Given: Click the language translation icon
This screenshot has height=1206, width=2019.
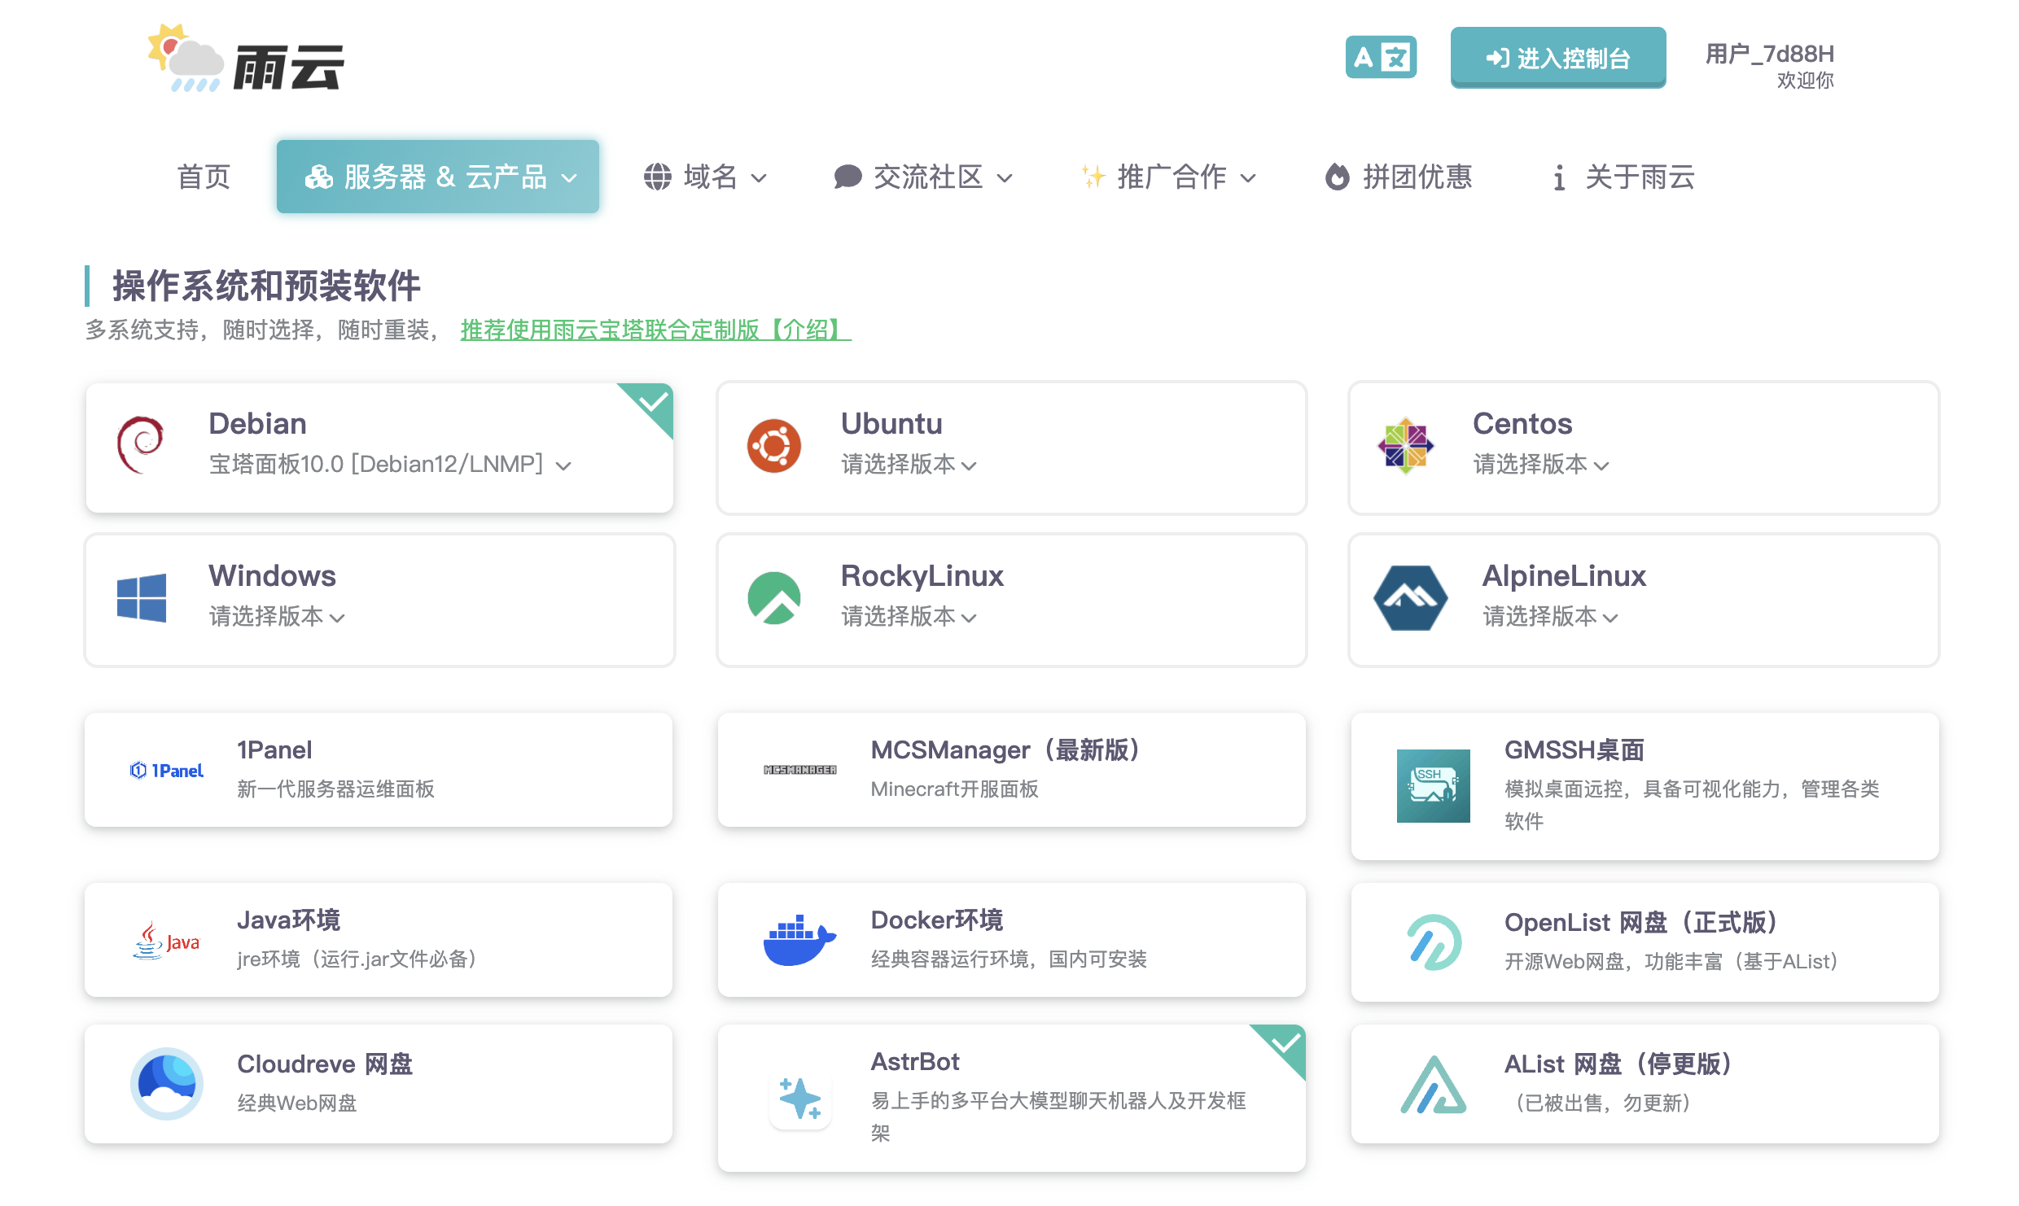Looking at the screenshot, I should point(1380,58).
